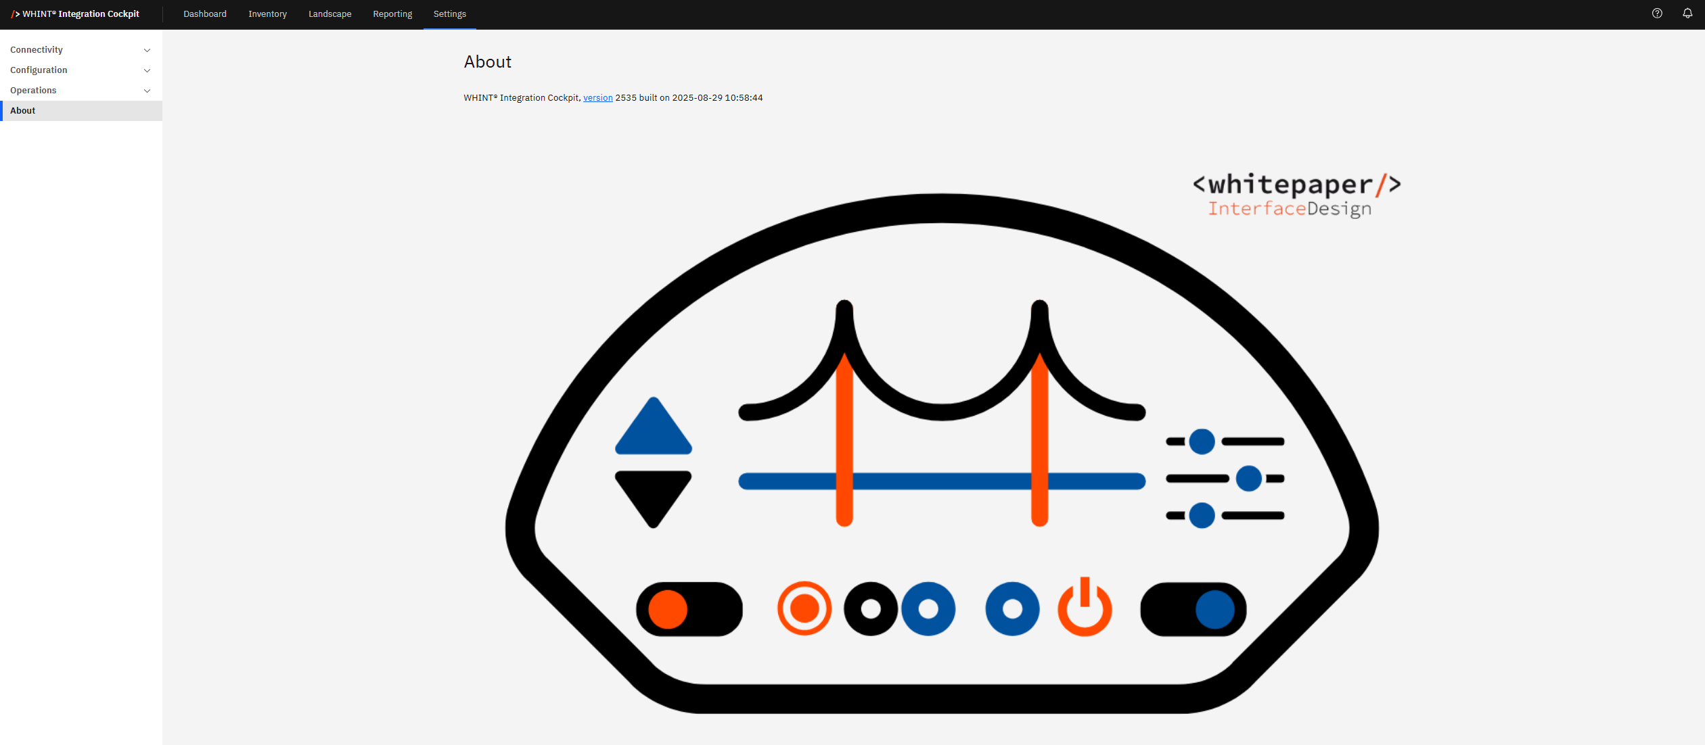The width and height of the screenshot is (1705, 745).
Task: Open the notifications bell icon
Action: (1687, 14)
